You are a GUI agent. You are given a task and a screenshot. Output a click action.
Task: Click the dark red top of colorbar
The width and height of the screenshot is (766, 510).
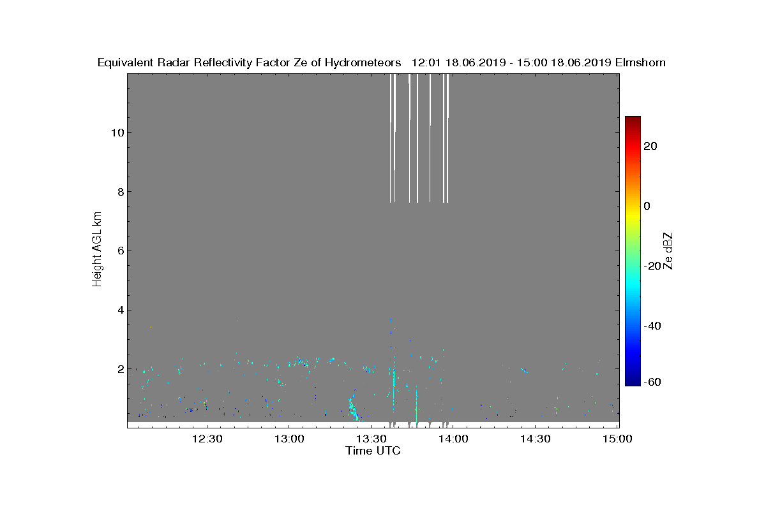[633, 121]
